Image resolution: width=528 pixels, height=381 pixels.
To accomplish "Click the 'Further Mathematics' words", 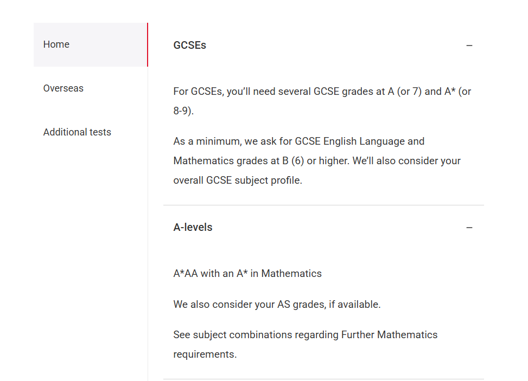I will pyautogui.click(x=389, y=335).
